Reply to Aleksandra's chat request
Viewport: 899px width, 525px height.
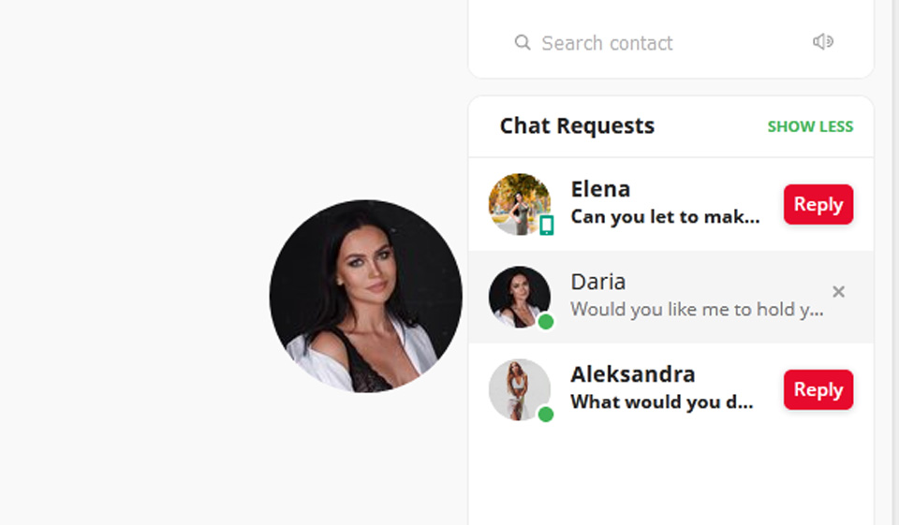point(818,389)
